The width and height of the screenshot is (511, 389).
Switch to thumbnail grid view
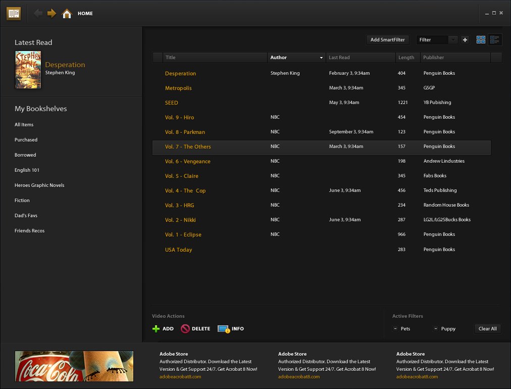coord(481,40)
